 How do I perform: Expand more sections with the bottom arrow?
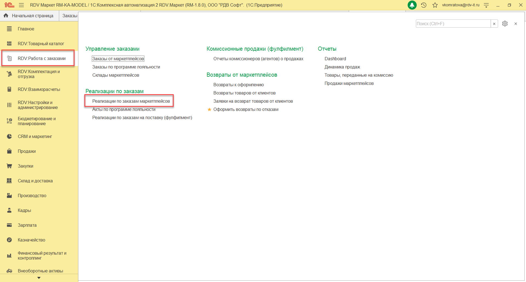39,278
